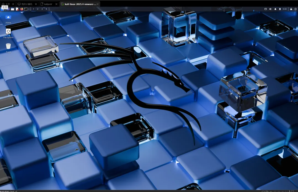Expand the terminal launcher dropdown arrow
Viewport: 298px width, 192px height.
(29, 9)
